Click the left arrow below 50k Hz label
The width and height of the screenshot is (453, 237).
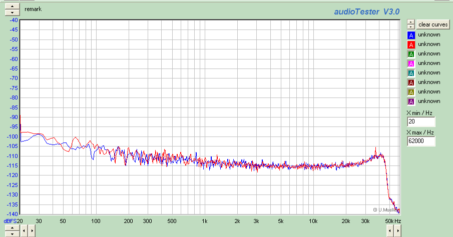point(390,231)
